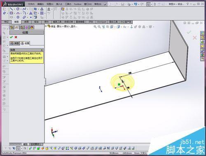The height and width of the screenshot is (156, 206).
Task: Open the DisplayManager tab icon
Action: [32, 27]
